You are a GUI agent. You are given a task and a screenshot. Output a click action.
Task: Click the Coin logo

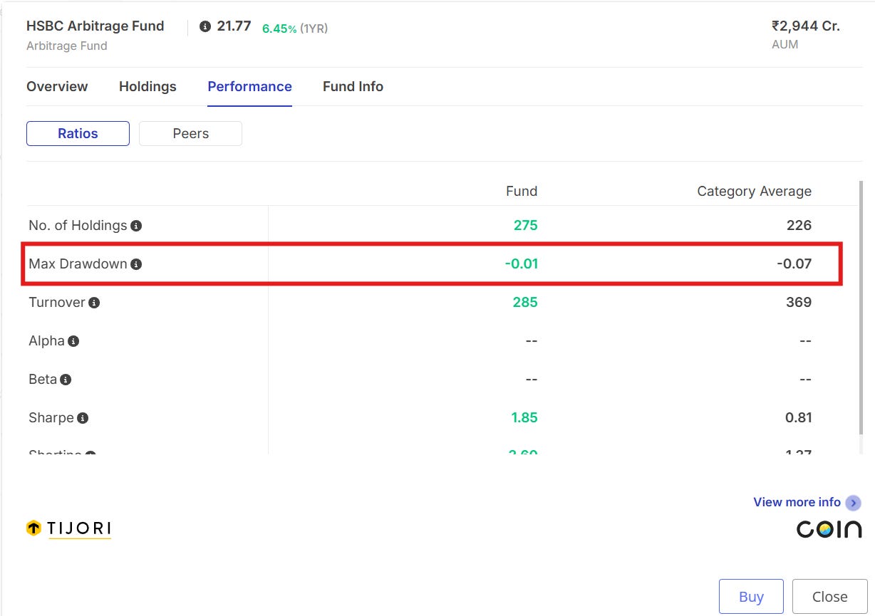pos(829,529)
